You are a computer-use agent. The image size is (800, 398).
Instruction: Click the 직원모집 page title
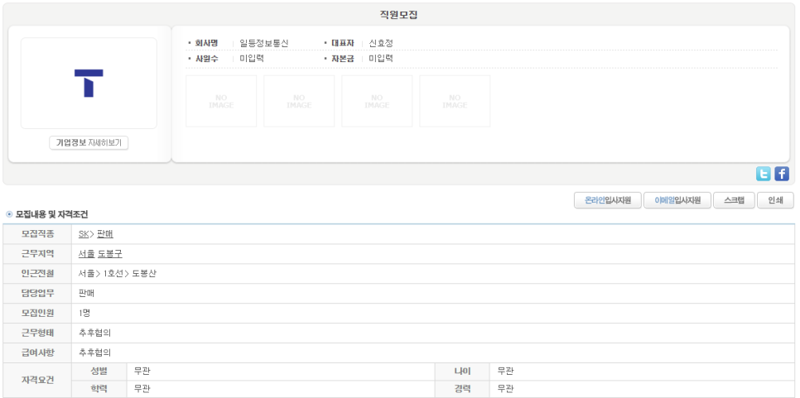[x=398, y=15]
